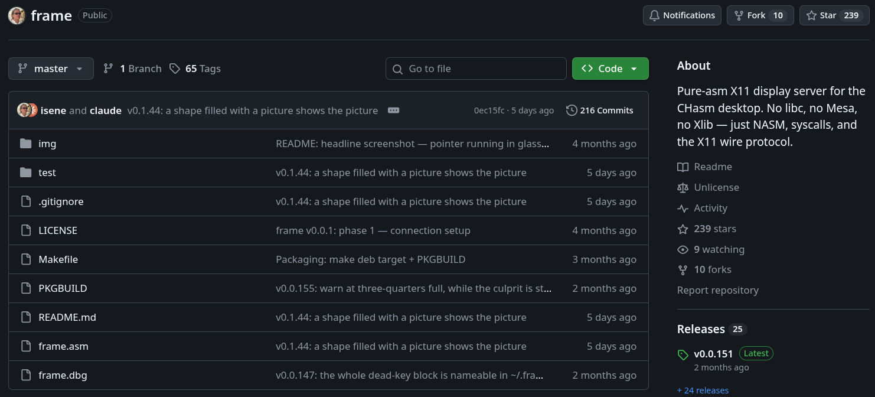Open frame.dbg commit v0.0.147 message
The image size is (875, 397).
pos(410,375)
